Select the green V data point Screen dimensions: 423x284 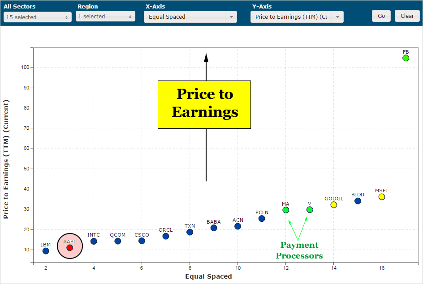(x=310, y=210)
